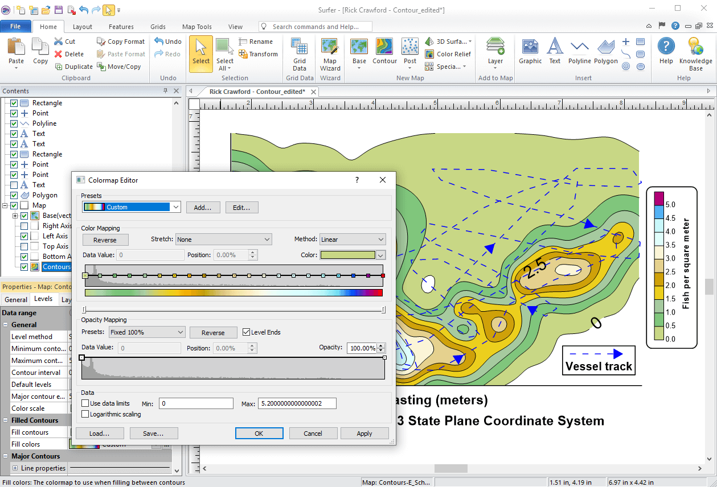Click the Layer add-to-map icon
The height and width of the screenshot is (487, 717).
[x=495, y=47]
